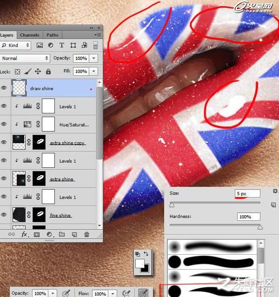
Task: Hide Levels 1 layer above Hue/Saturat...
Action: (4, 106)
